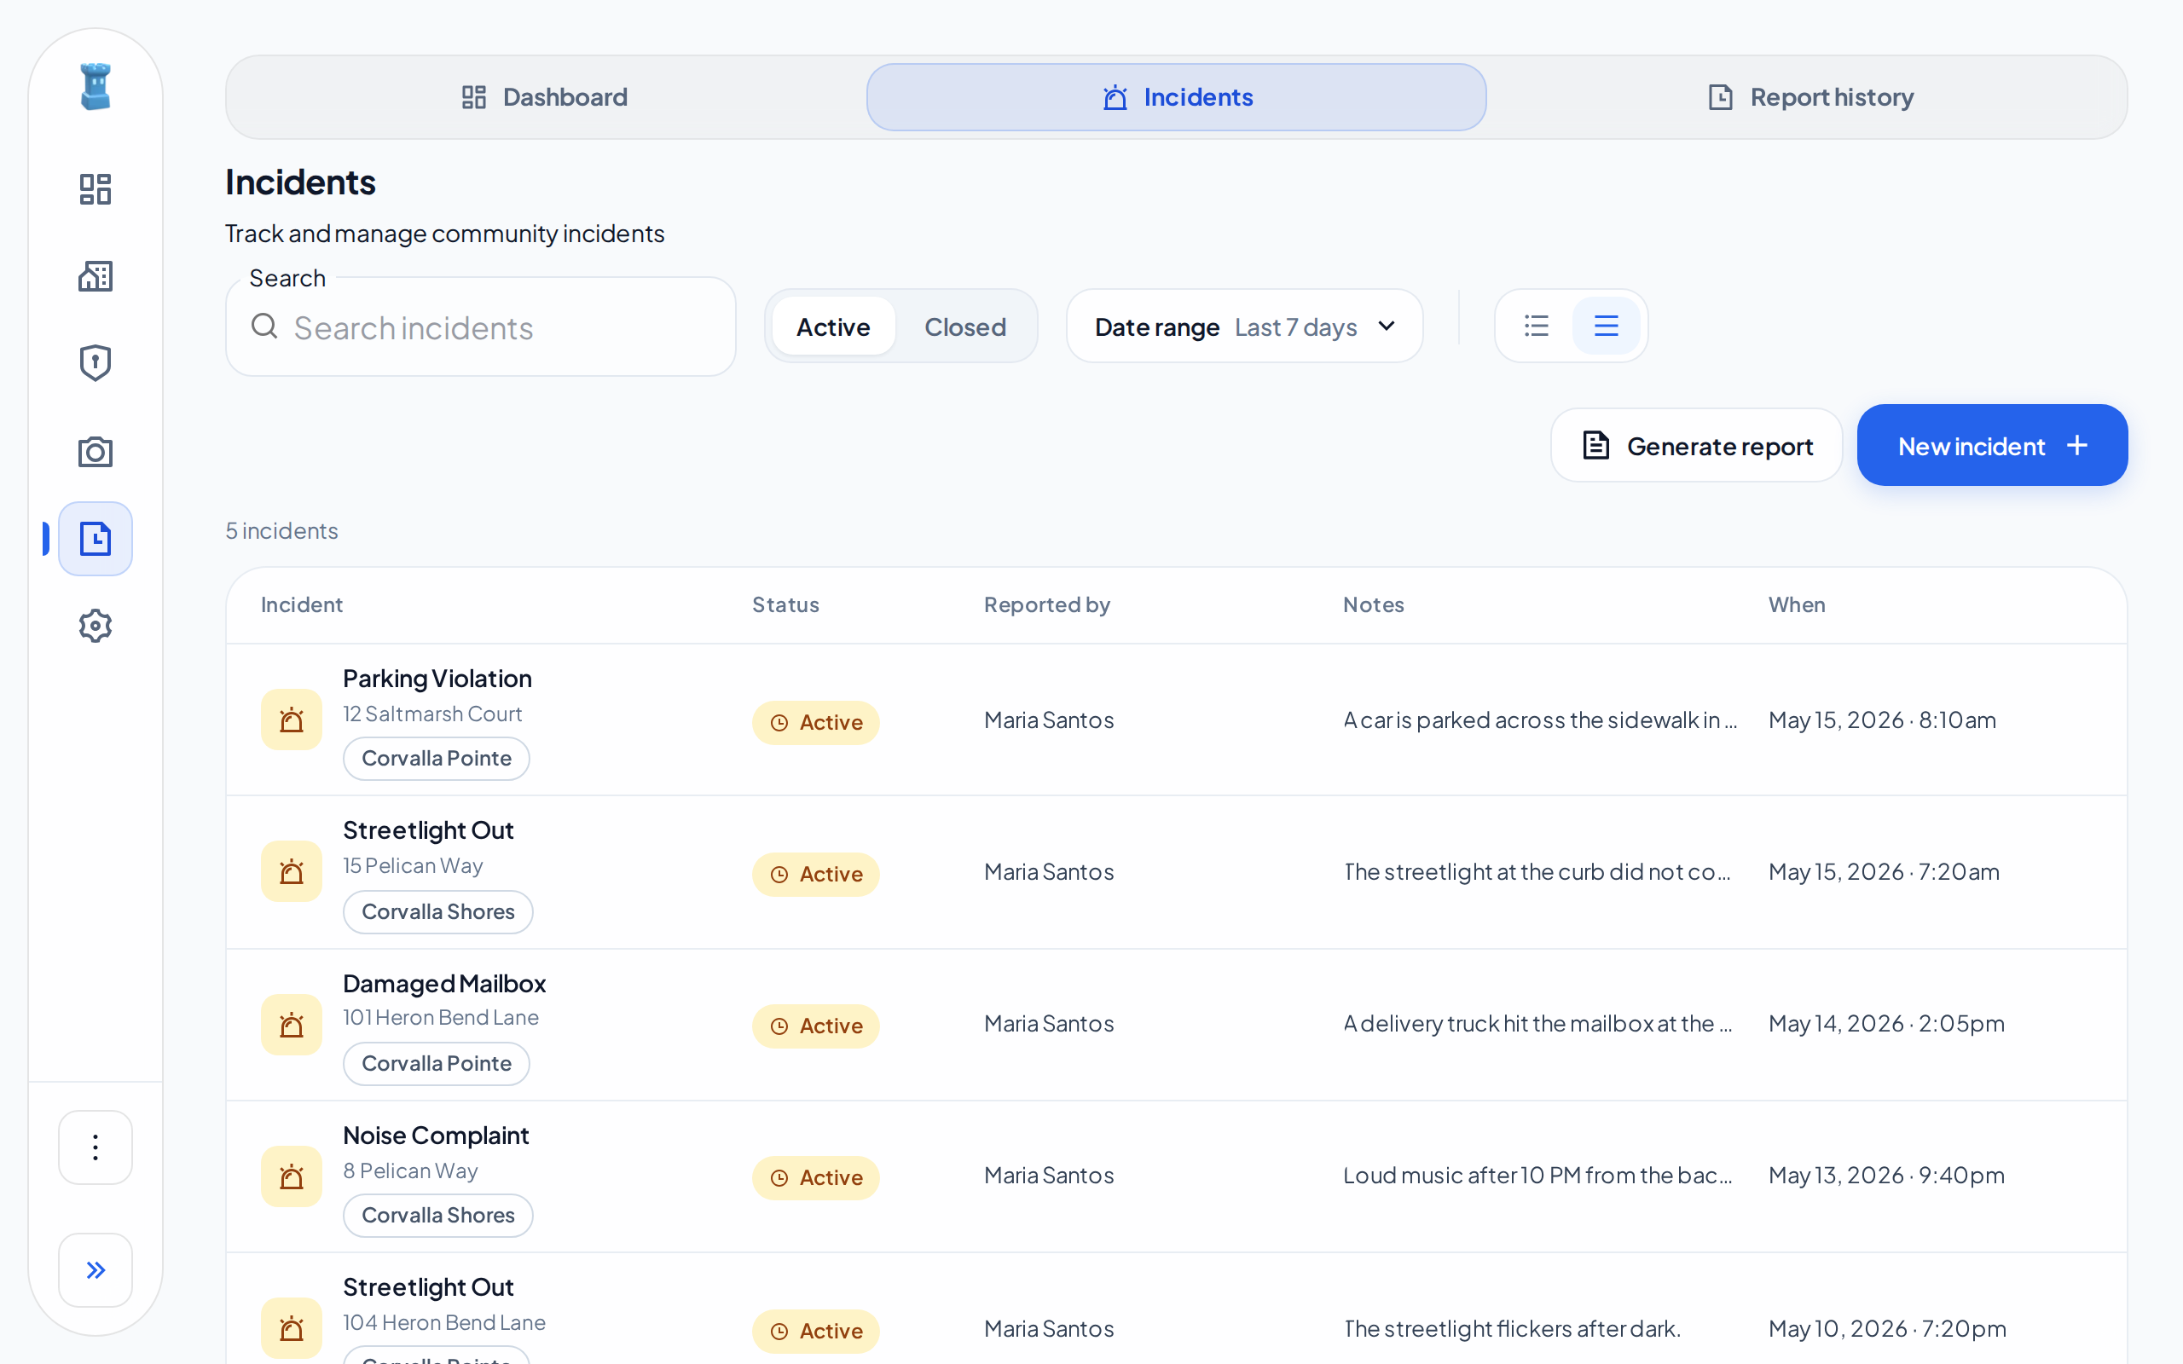
Task: Click '101 Heron Bend Lane' address
Action: coord(440,1018)
